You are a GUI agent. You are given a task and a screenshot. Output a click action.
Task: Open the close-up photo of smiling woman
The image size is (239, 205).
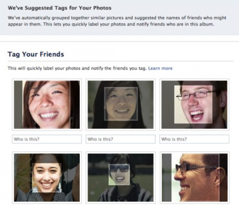[47, 105]
